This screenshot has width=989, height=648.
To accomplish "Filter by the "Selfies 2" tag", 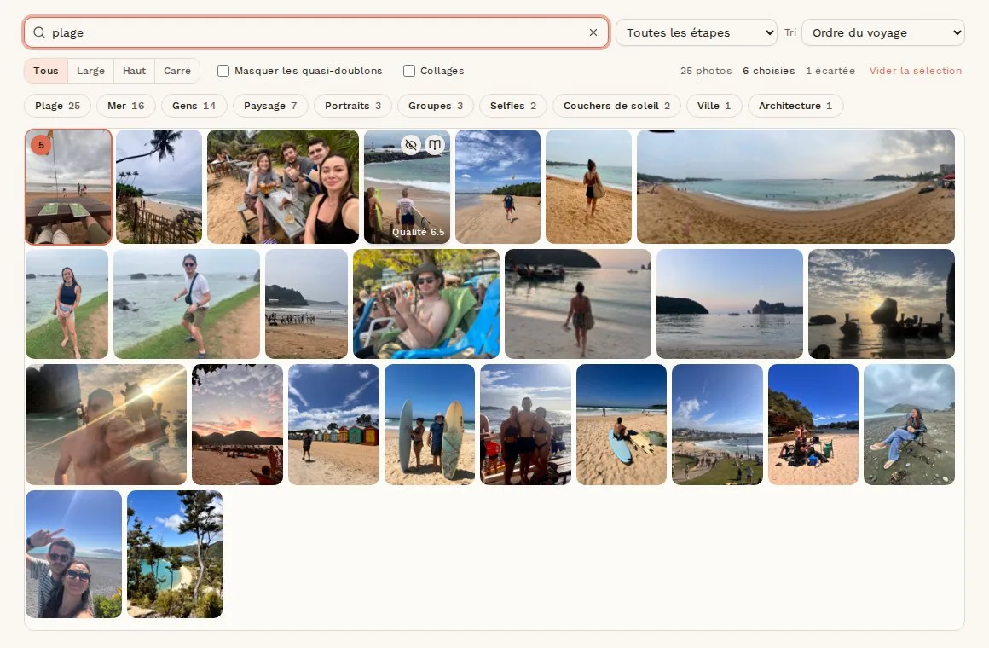I will click(513, 106).
